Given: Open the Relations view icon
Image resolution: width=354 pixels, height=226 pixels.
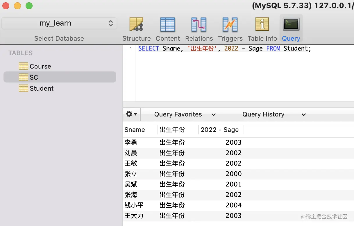Looking at the screenshot, I should pyautogui.click(x=199, y=25).
